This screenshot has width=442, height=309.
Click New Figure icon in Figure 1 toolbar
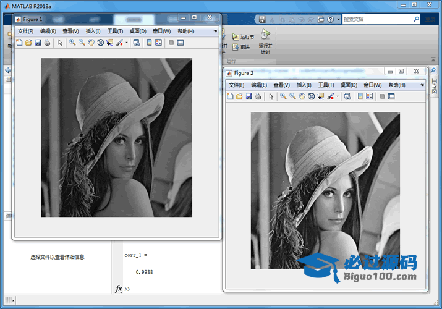[19, 43]
